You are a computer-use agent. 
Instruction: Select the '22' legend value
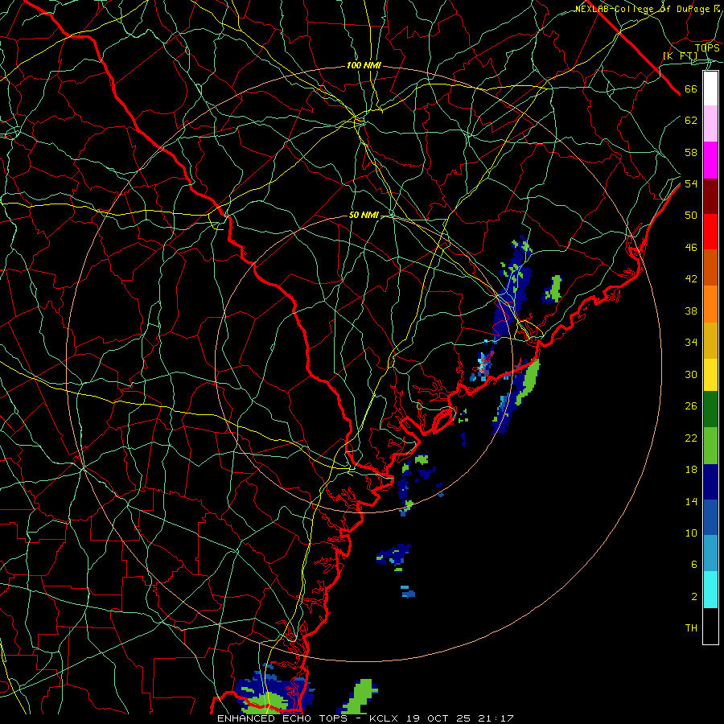point(691,438)
